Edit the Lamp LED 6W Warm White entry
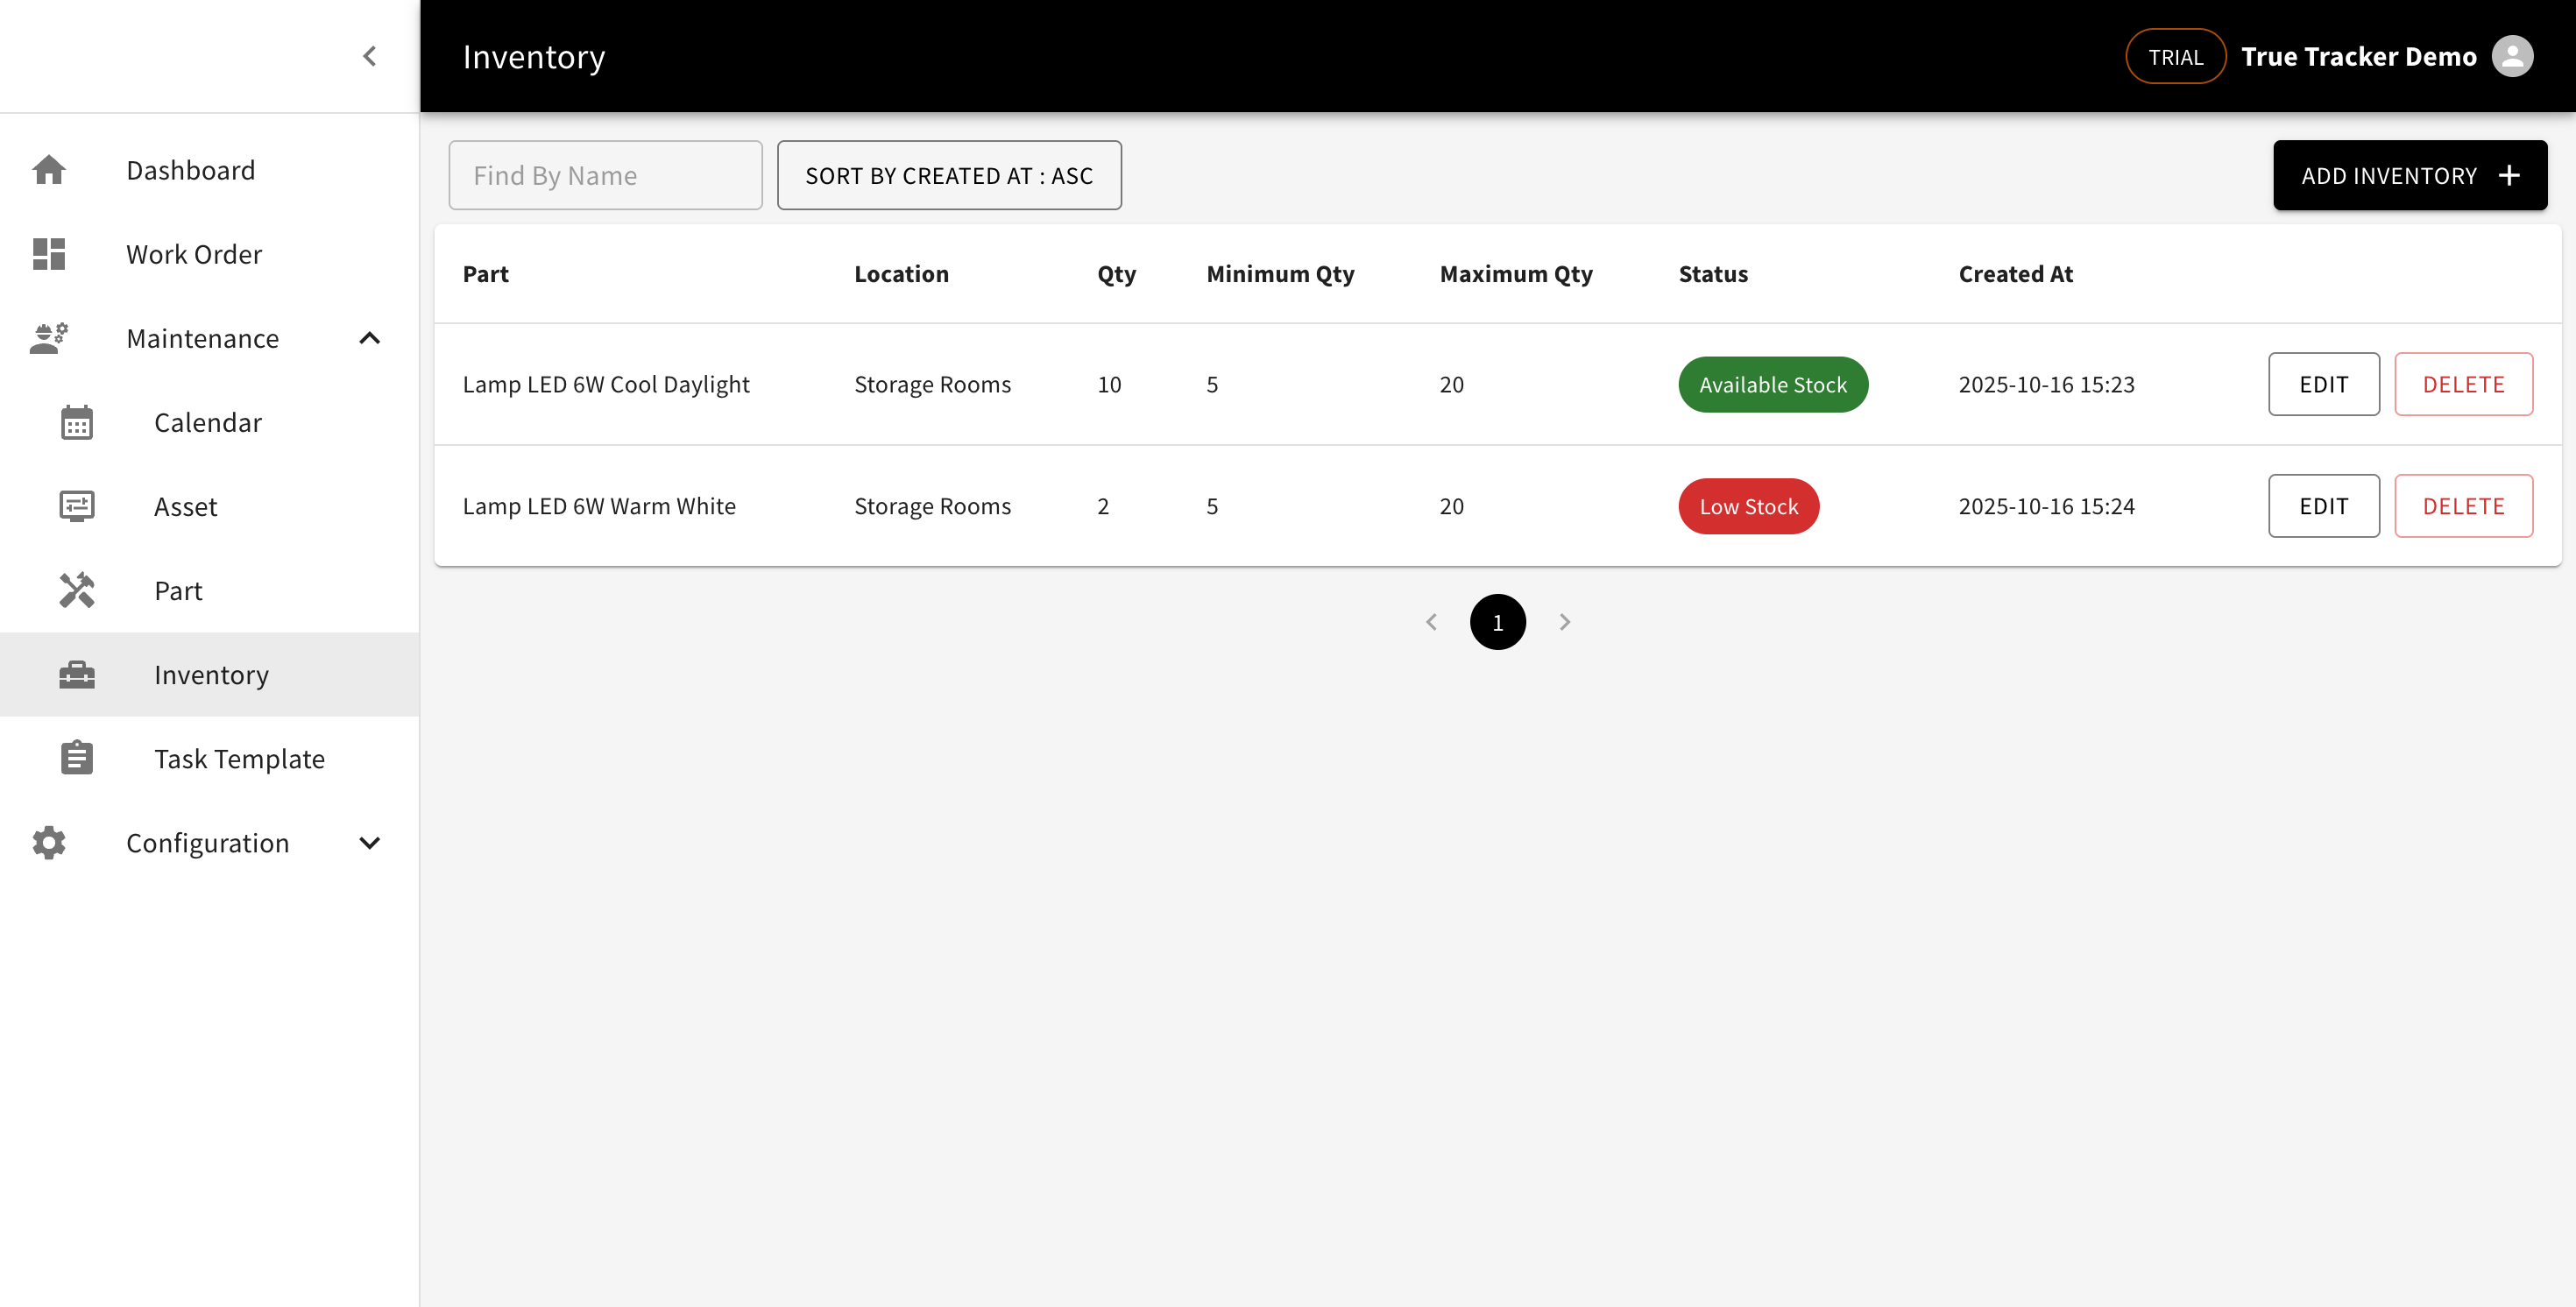This screenshot has width=2576, height=1307. pyautogui.click(x=2323, y=506)
